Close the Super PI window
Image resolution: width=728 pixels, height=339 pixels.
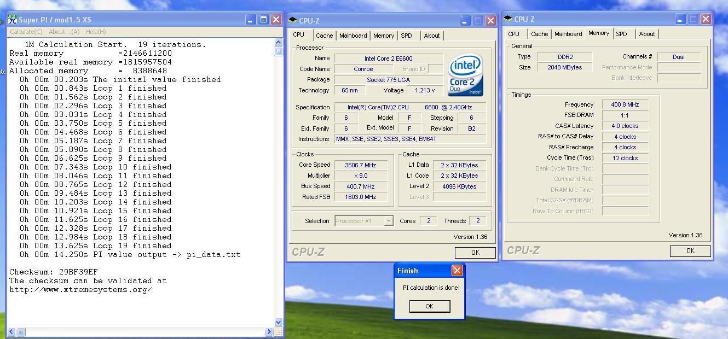click(x=276, y=20)
